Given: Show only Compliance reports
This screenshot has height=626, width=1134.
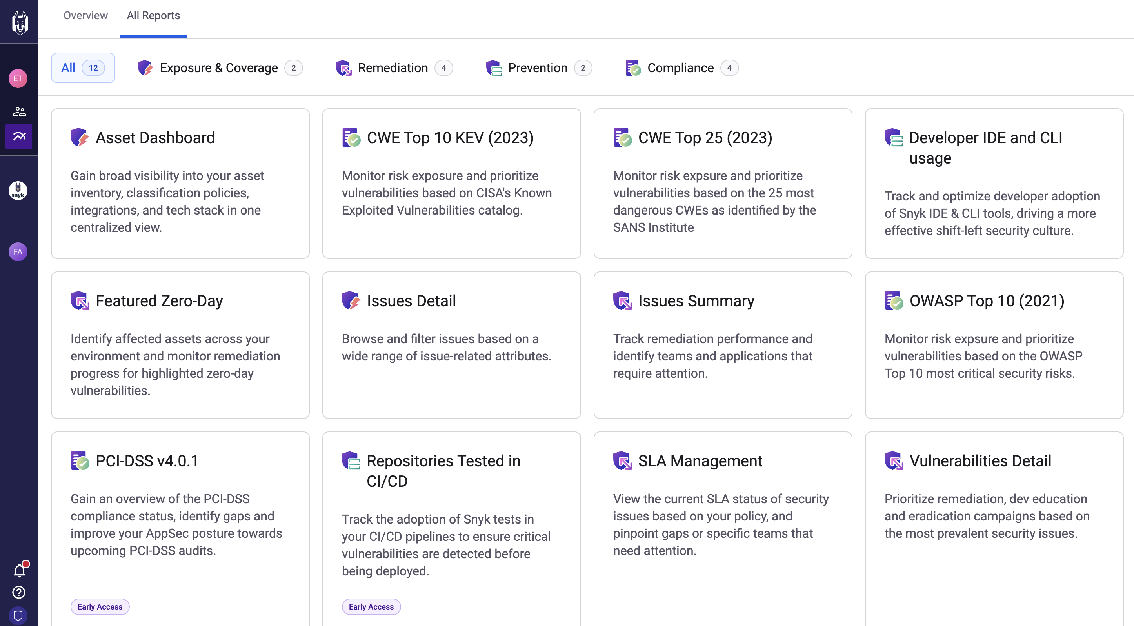Looking at the screenshot, I should tap(680, 68).
